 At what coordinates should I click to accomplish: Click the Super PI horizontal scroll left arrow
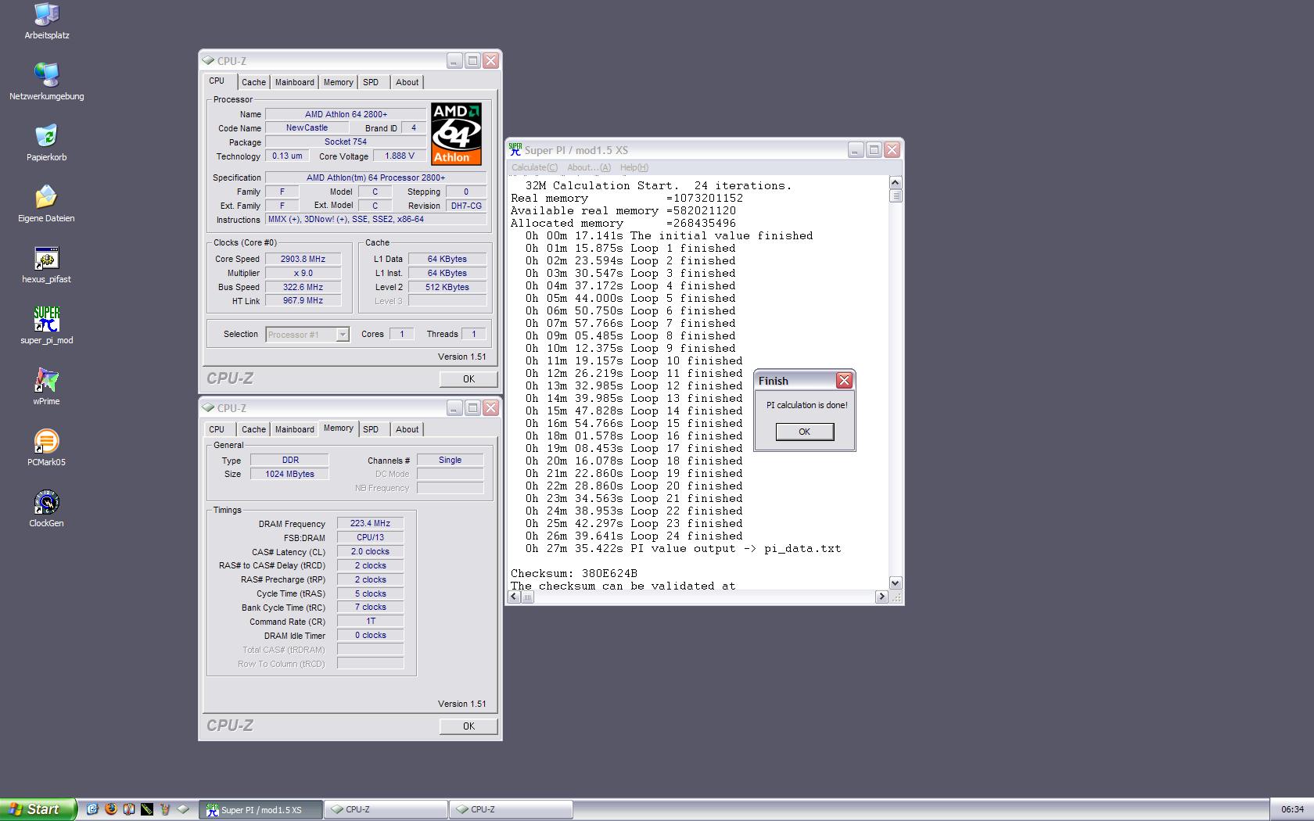[x=514, y=597]
